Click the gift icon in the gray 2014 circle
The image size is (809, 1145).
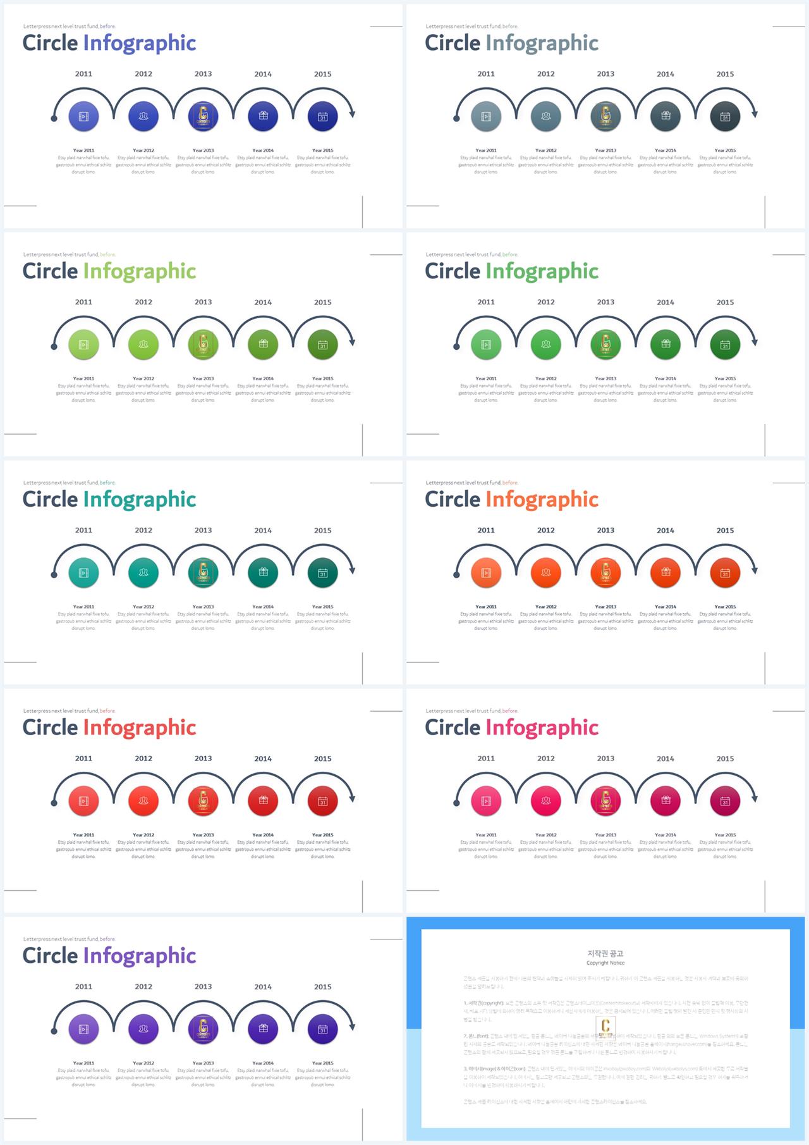point(666,116)
